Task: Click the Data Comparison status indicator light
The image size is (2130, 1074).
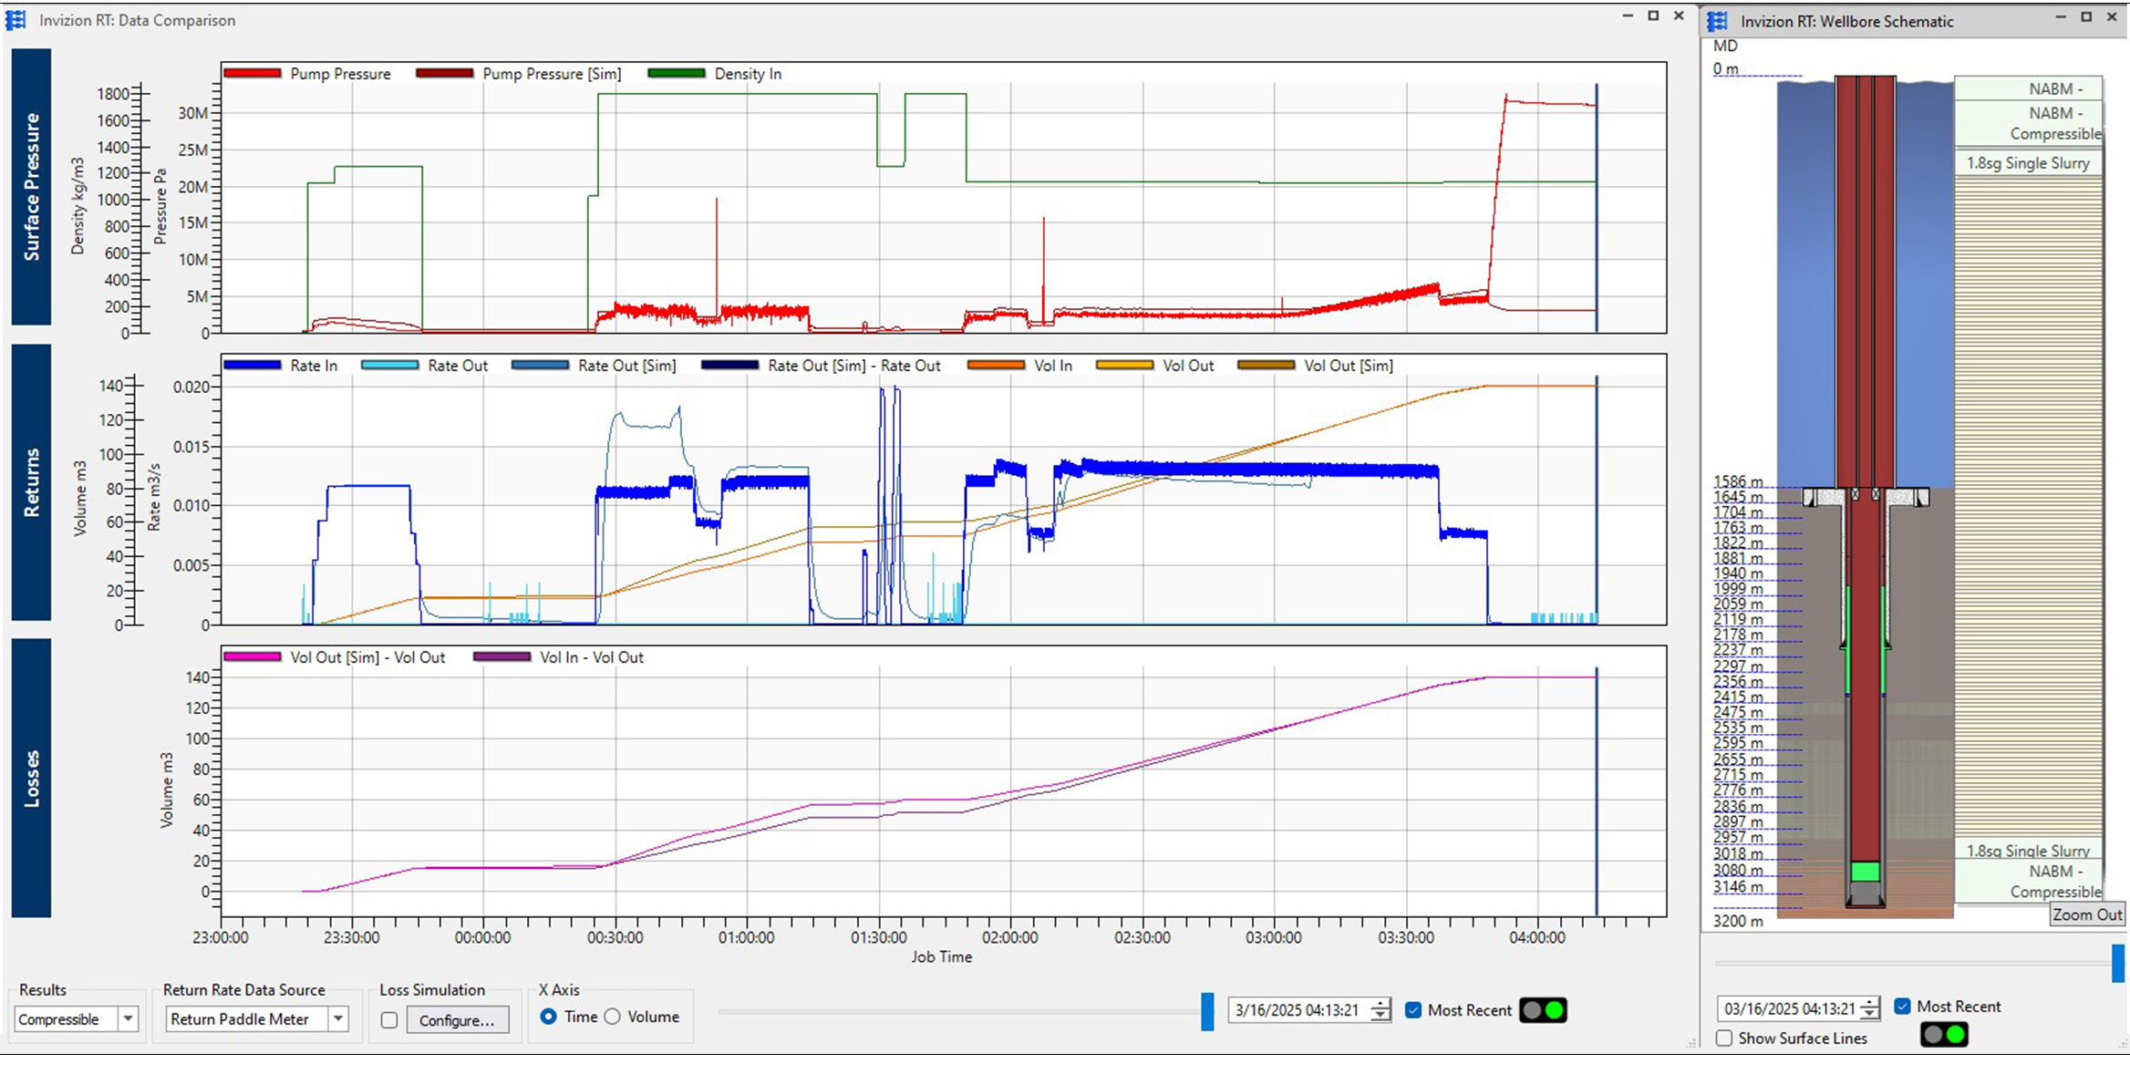Action: [x=1543, y=1010]
